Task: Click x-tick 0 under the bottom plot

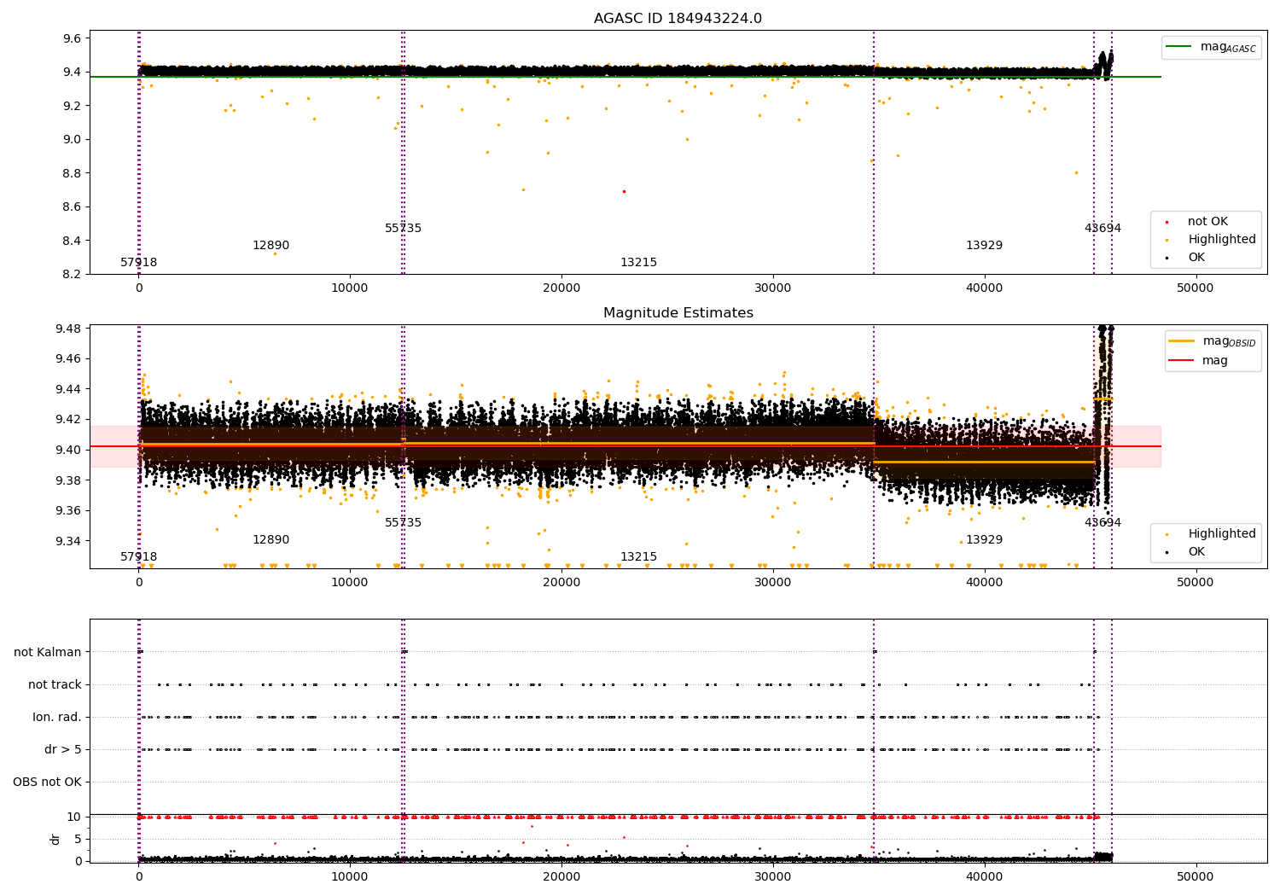Action: tap(139, 876)
